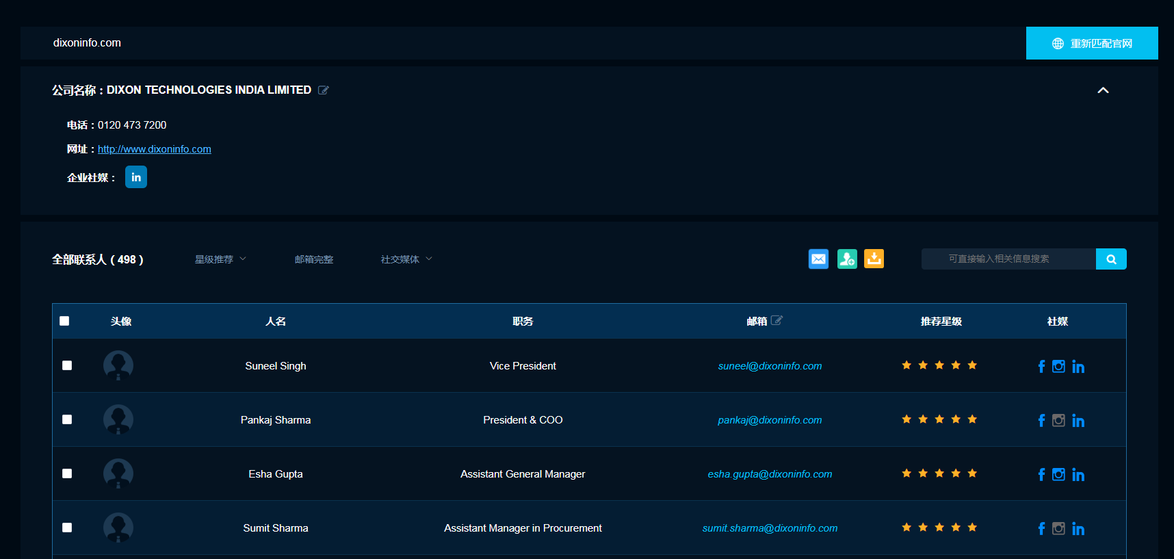The image size is (1174, 559).
Task: Click the Assistant General Manager title
Action: [x=523, y=474]
